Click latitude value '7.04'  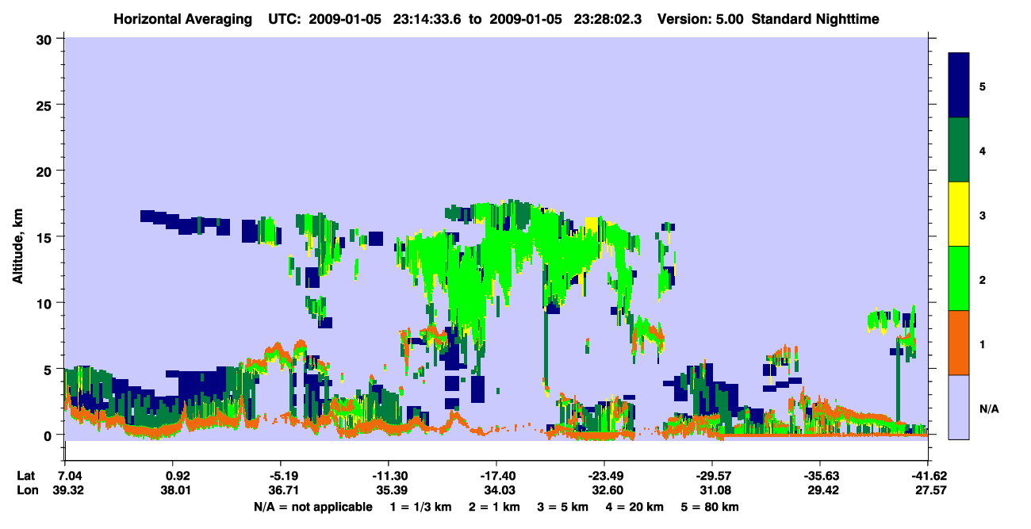click(x=71, y=476)
